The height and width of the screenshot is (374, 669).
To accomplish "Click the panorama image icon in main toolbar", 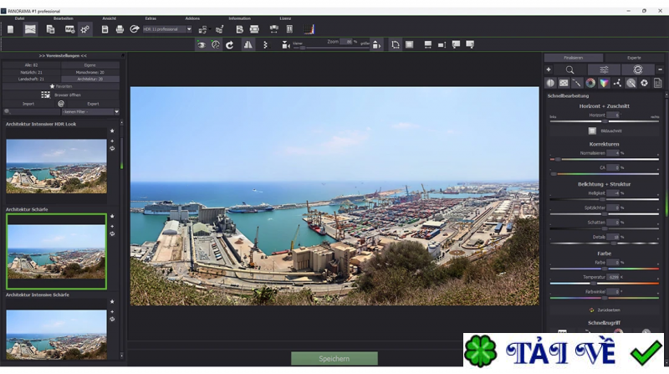I will coord(30,29).
